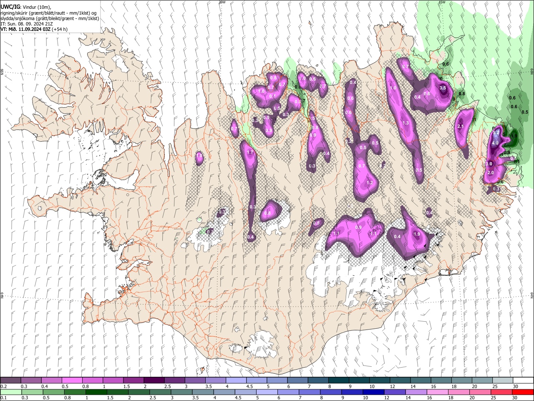
Task: Click the UWC/IG title text
Action: pyautogui.click(x=10, y=7)
